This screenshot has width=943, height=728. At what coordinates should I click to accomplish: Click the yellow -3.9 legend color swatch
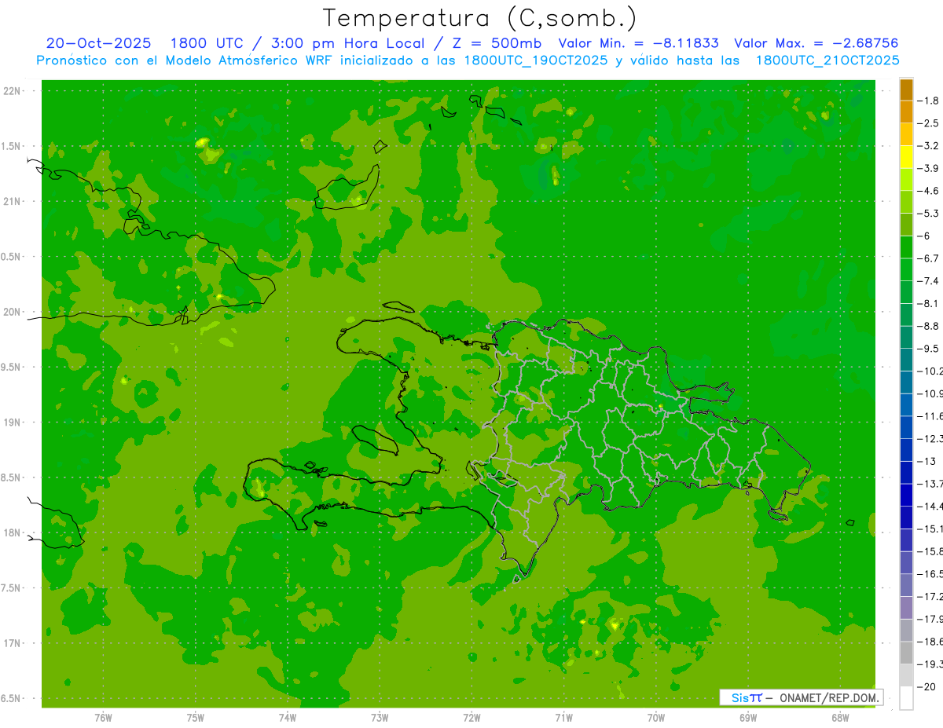[906, 158]
